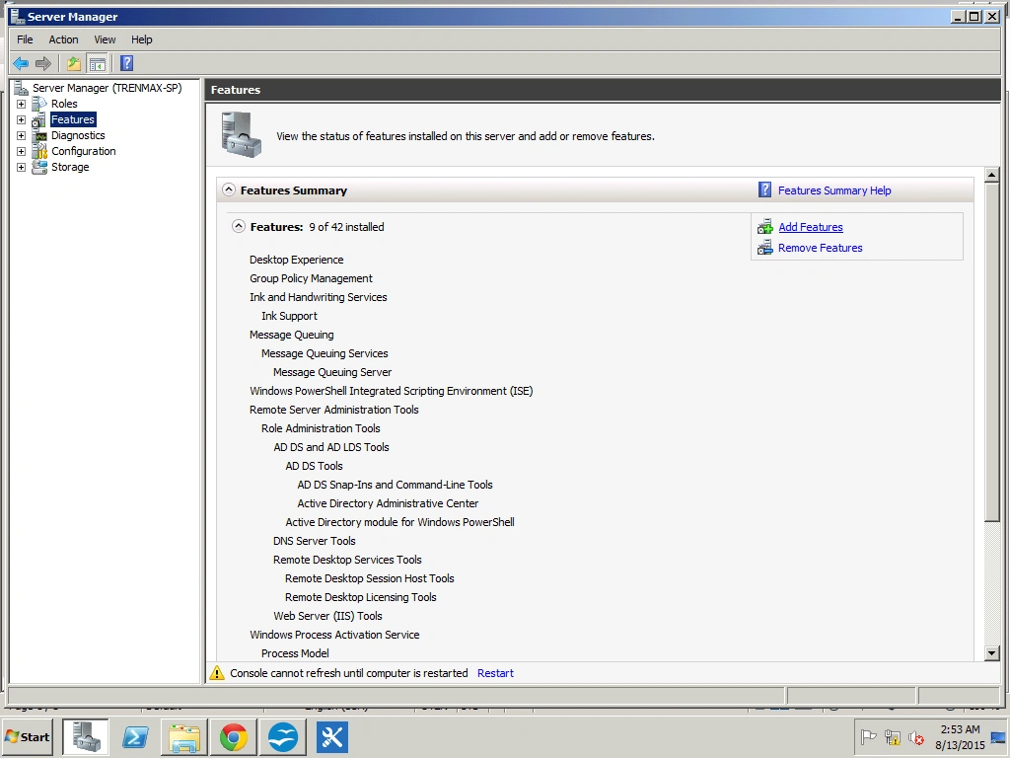Click the Back arrow toolbar icon
This screenshot has height=758, width=1010.
pos(21,63)
